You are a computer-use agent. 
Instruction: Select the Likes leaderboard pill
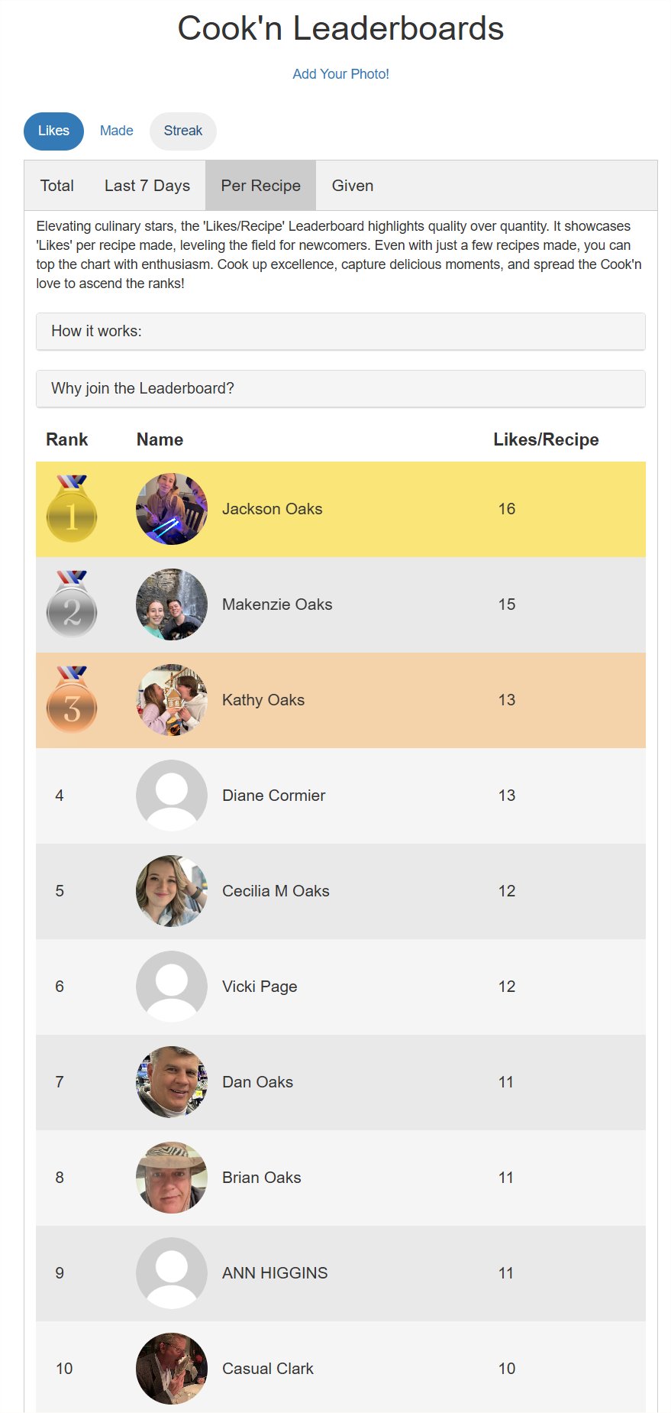53,131
